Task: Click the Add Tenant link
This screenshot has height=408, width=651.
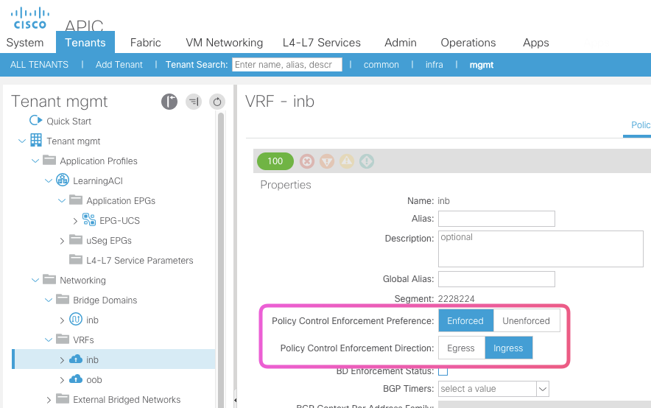Action: coord(119,65)
